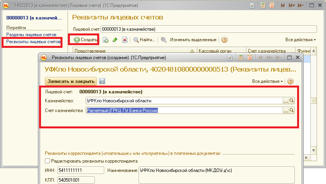
Task: Click the M+ memory button in main window
Action: tap(292, 5)
